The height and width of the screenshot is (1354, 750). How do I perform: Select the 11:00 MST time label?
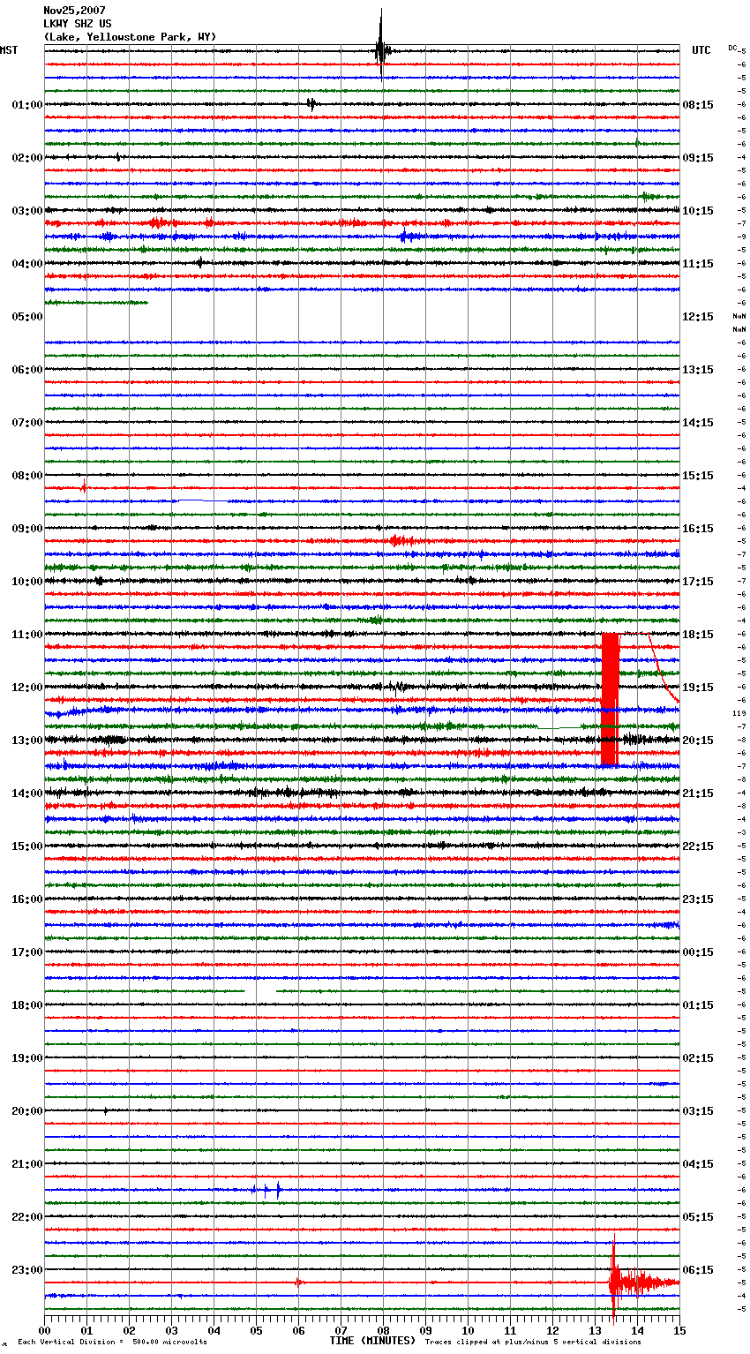(x=27, y=635)
